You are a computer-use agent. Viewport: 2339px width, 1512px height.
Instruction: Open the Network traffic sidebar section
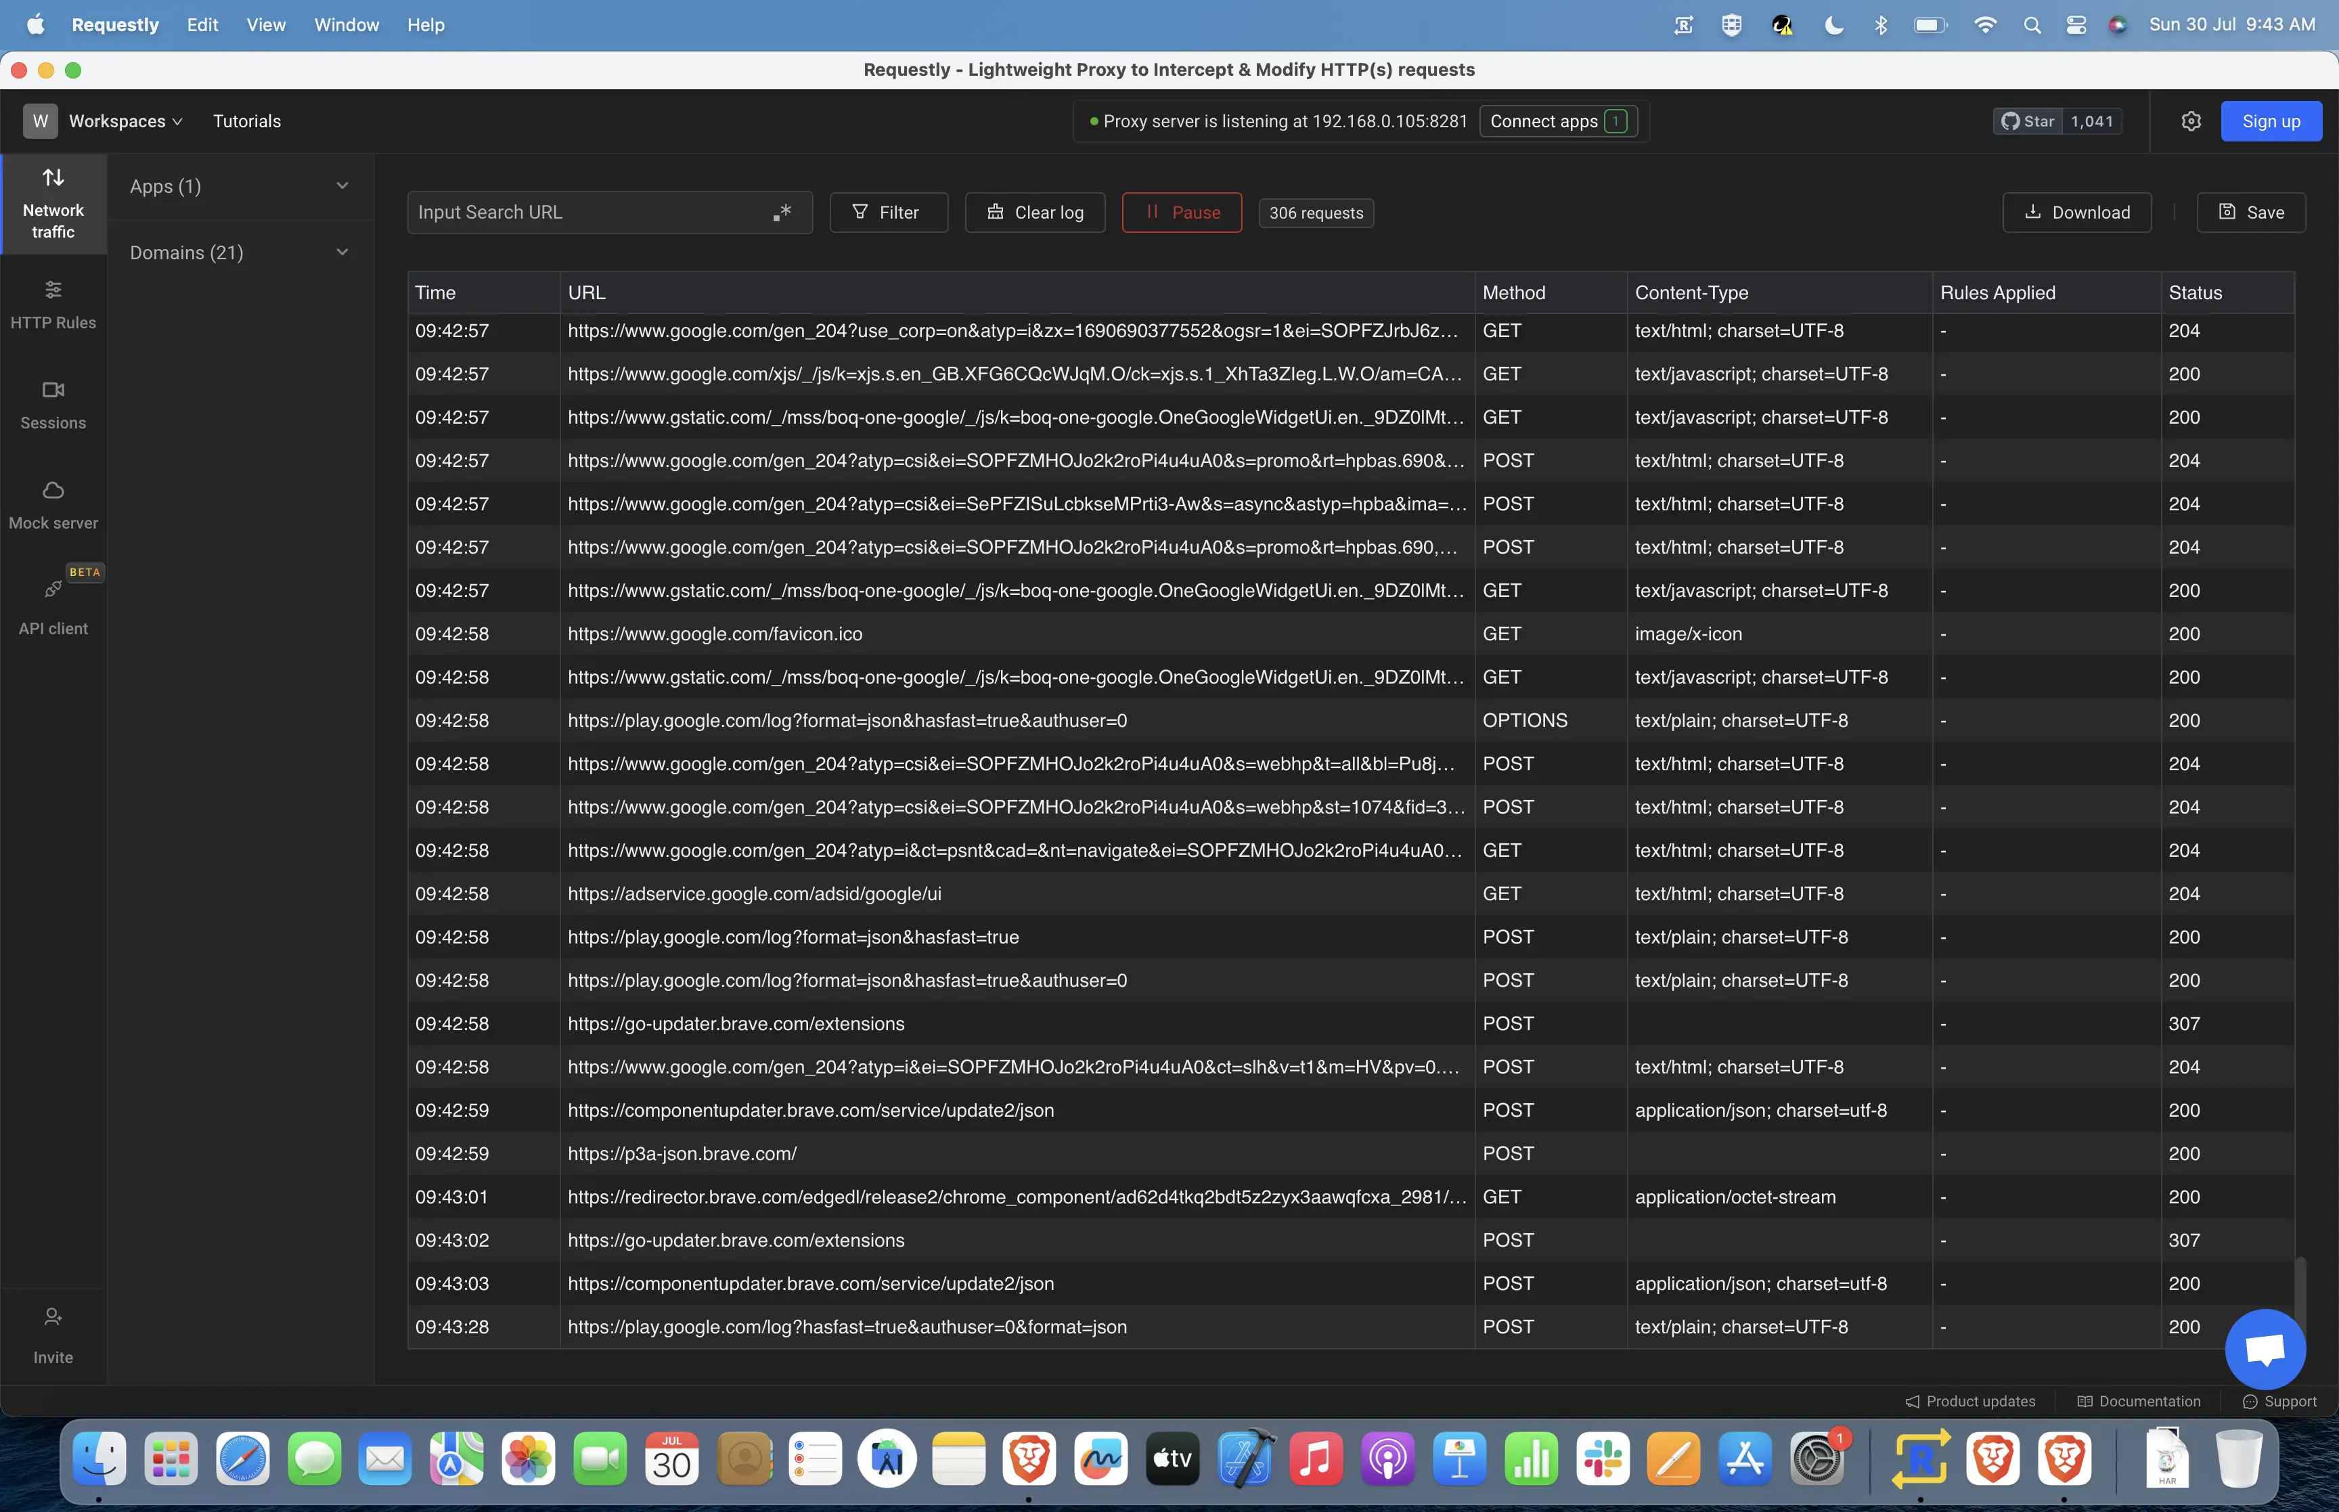click(x=53, y=204)
